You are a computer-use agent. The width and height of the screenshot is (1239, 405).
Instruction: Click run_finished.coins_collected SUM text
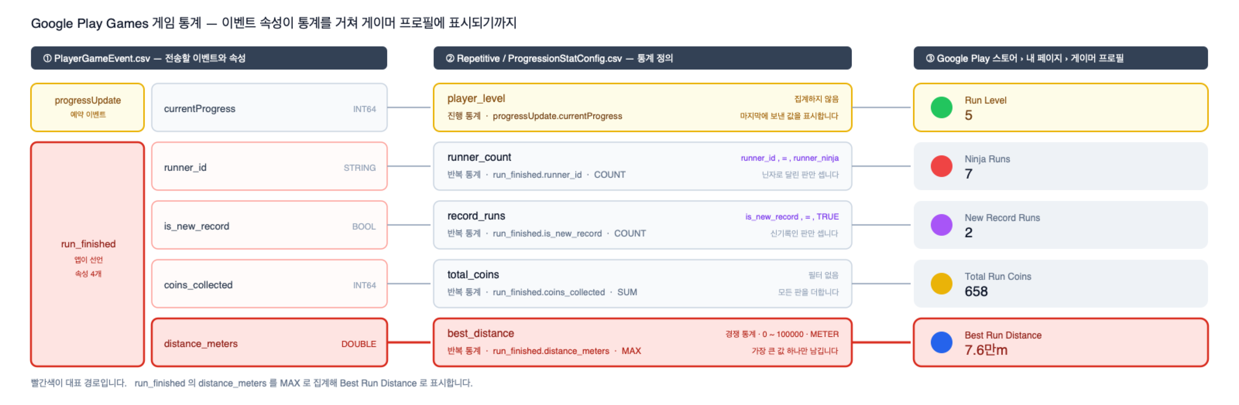565,292
